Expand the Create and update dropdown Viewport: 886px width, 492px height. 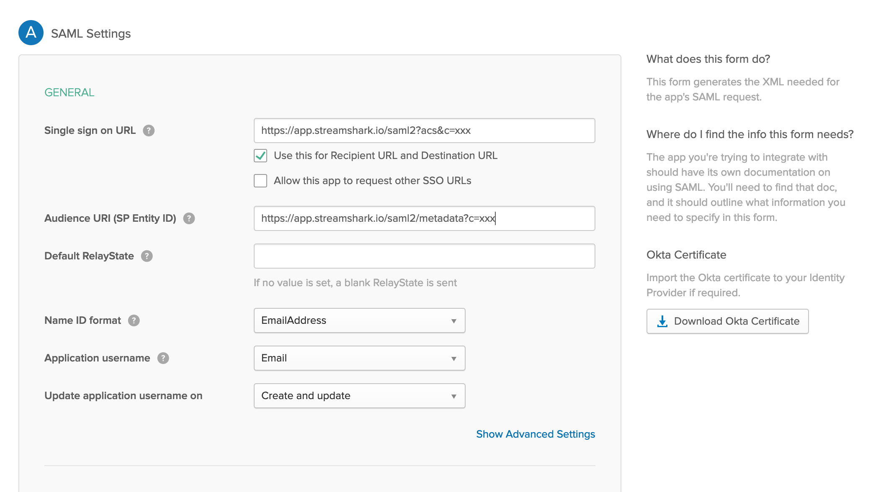point(360,396)
